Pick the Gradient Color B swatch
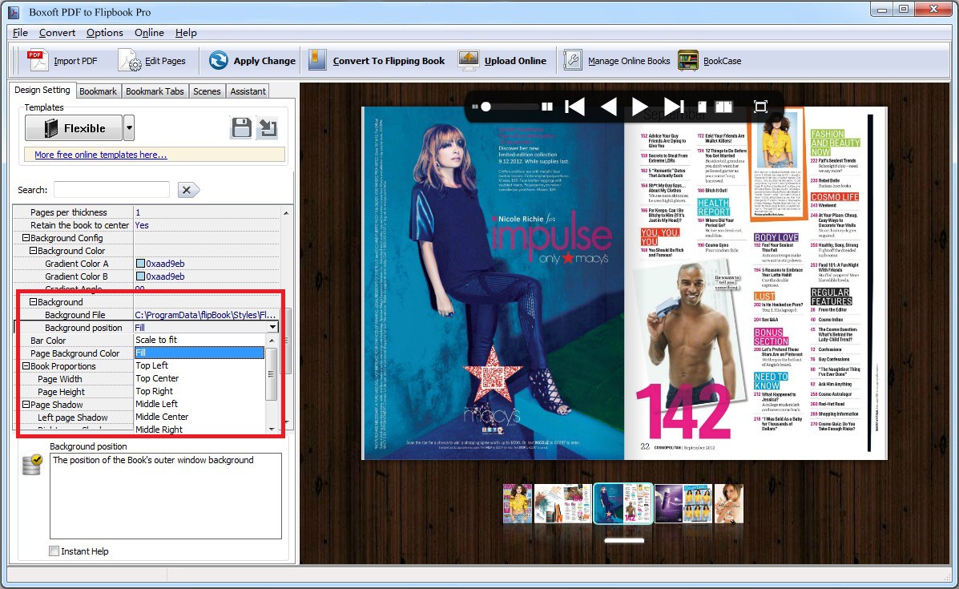Image resolution: width=959 pixels, height=589 pixels. click(140, 276)
